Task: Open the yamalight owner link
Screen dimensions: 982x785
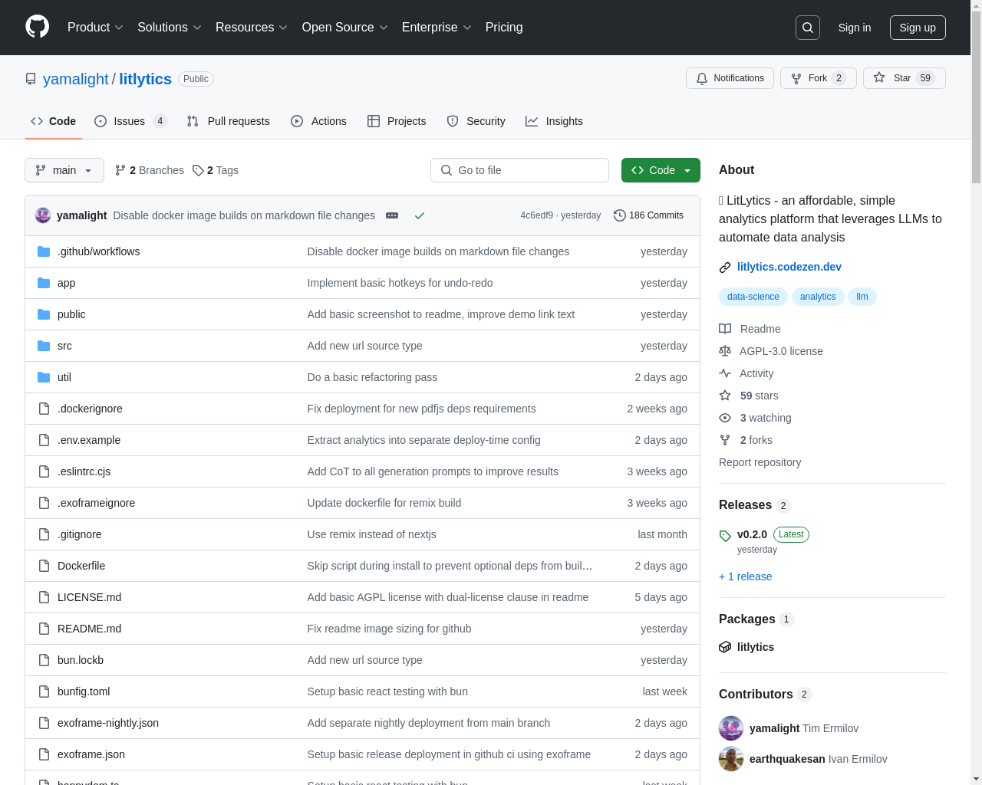Action: pos(76,79)
